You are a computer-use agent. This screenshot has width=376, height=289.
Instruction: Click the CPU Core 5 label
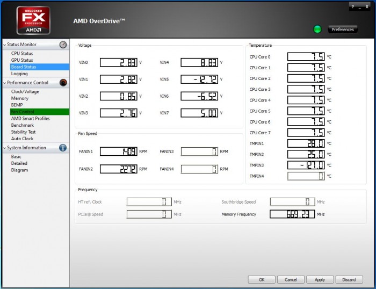[259, 111]
